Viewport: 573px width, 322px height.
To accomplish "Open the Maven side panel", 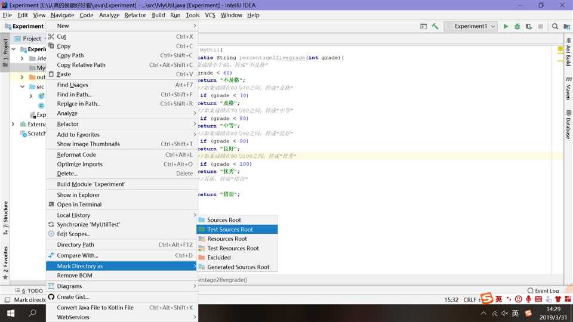I will [568, 88].
